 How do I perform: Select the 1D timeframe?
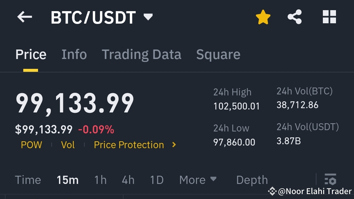(x=157, y=180)
